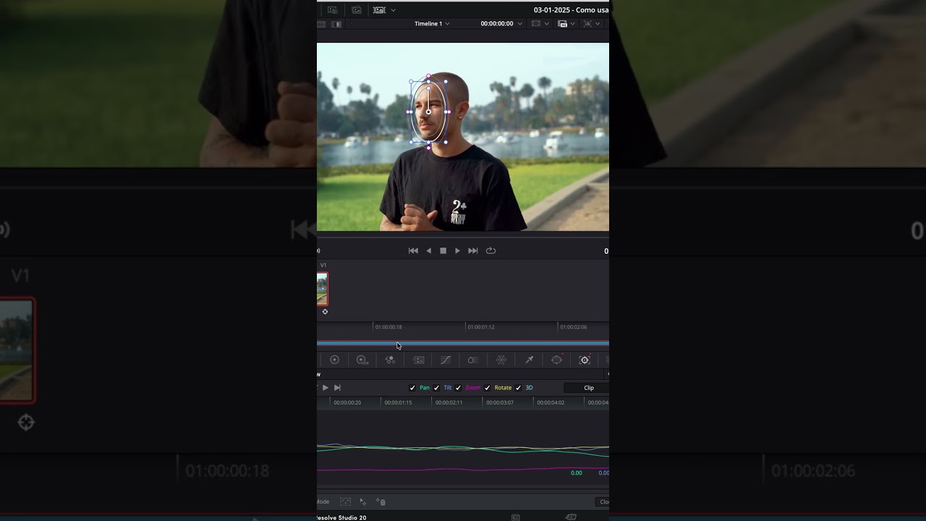The image size is (926, 521).
Task: Jump to the first frame in the viewer
Action: pyautogui.click(x=413, y=250)
